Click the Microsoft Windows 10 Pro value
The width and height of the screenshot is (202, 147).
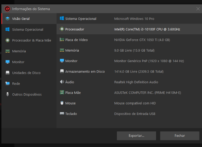coord(134,19)
